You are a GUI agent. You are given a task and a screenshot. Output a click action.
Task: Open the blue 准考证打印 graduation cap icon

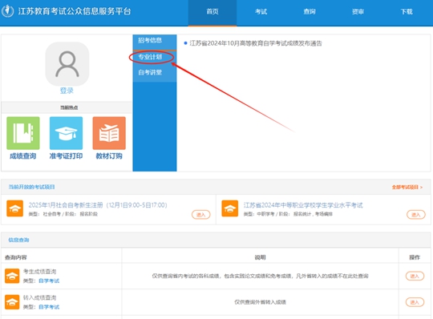66,133
